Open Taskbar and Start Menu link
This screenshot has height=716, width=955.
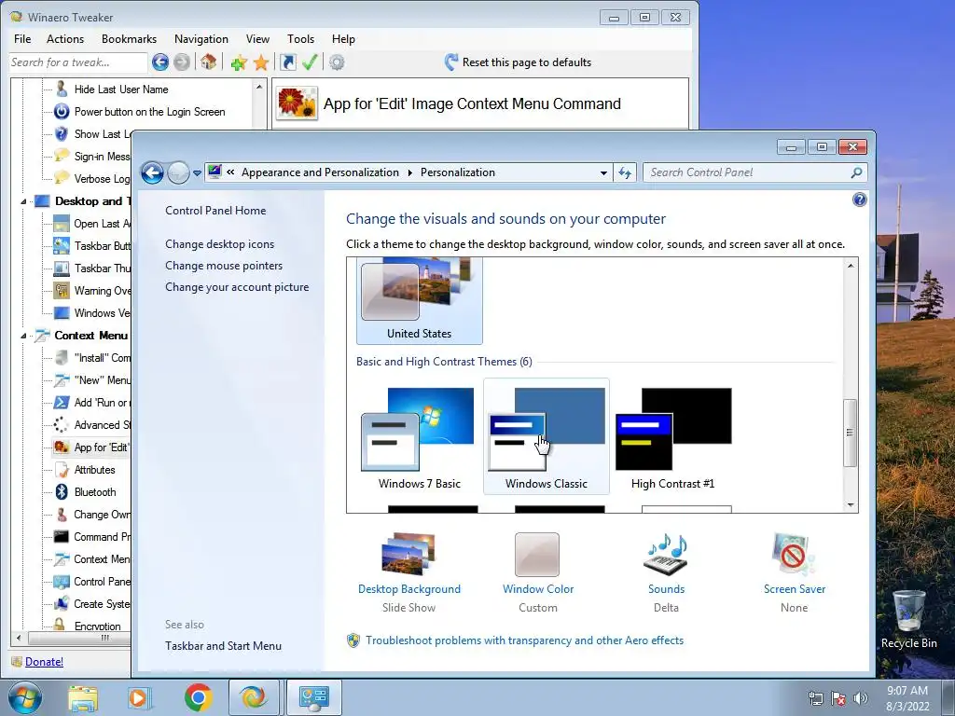223,646
